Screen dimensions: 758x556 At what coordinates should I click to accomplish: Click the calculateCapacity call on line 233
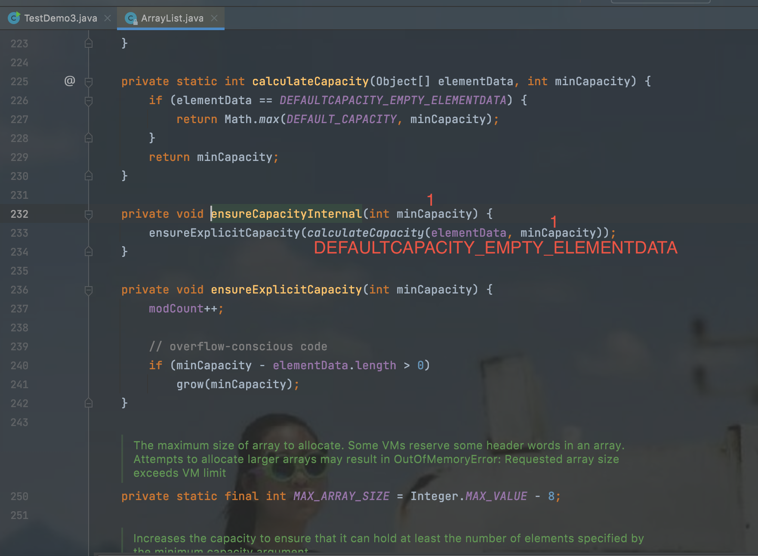[x=366, y=233]
